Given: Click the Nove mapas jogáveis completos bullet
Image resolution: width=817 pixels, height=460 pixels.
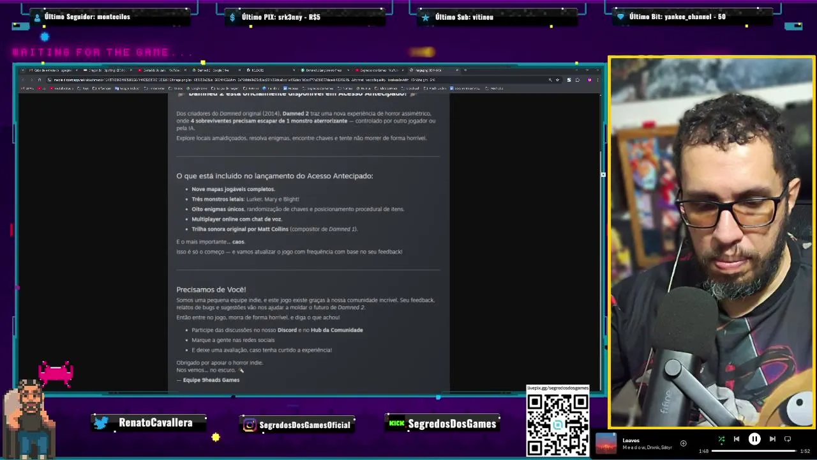Looking at the screenshot, I should (233, 189).
